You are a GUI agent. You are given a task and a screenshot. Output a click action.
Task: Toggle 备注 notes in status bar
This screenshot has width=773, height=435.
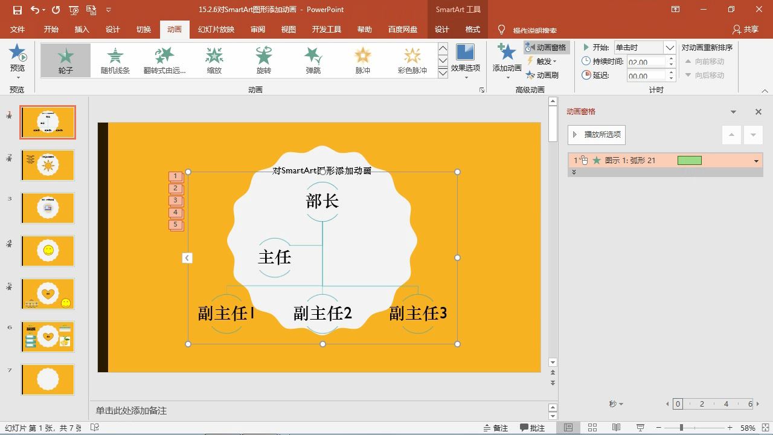point(495,428)
